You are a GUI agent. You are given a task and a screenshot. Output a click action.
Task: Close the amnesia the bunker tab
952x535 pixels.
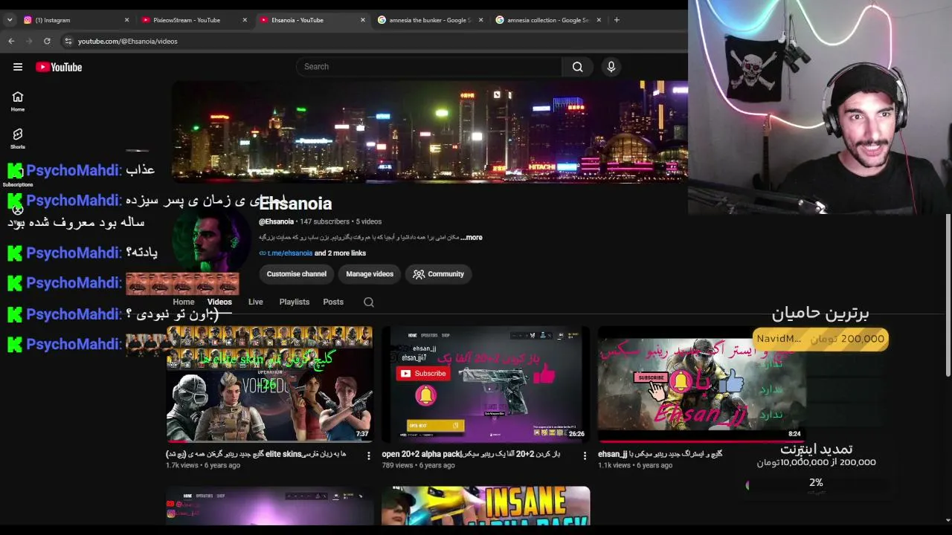(x=480, y=20)
